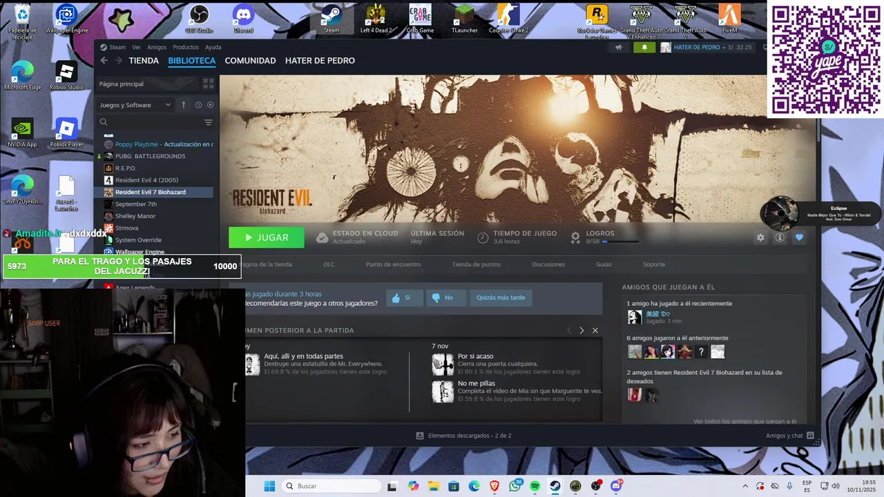884x497 pixels.
Task: Open the Amigos menu
Action: [157, 47]
